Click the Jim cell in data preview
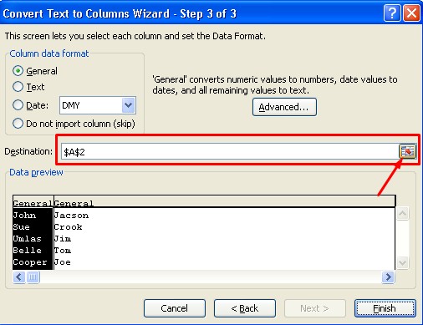 click(x=63, y=239)
